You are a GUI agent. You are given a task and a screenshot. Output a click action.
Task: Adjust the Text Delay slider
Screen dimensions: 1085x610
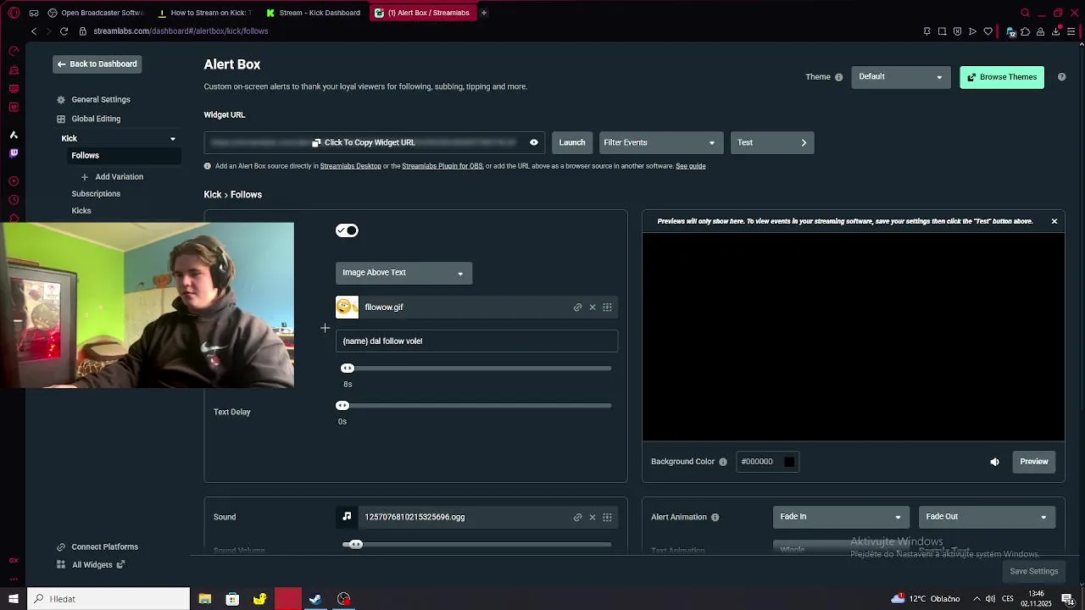click(342, 406)
